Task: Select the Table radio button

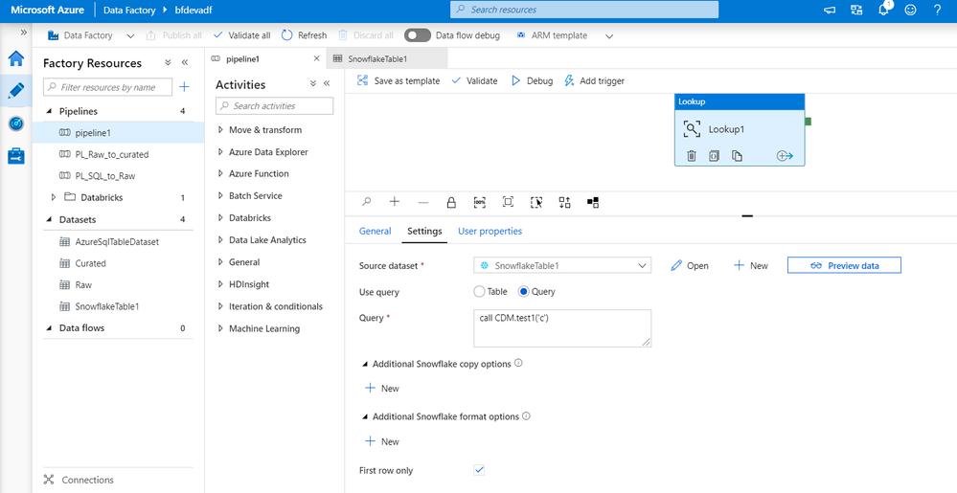Action: click(479, 292)
